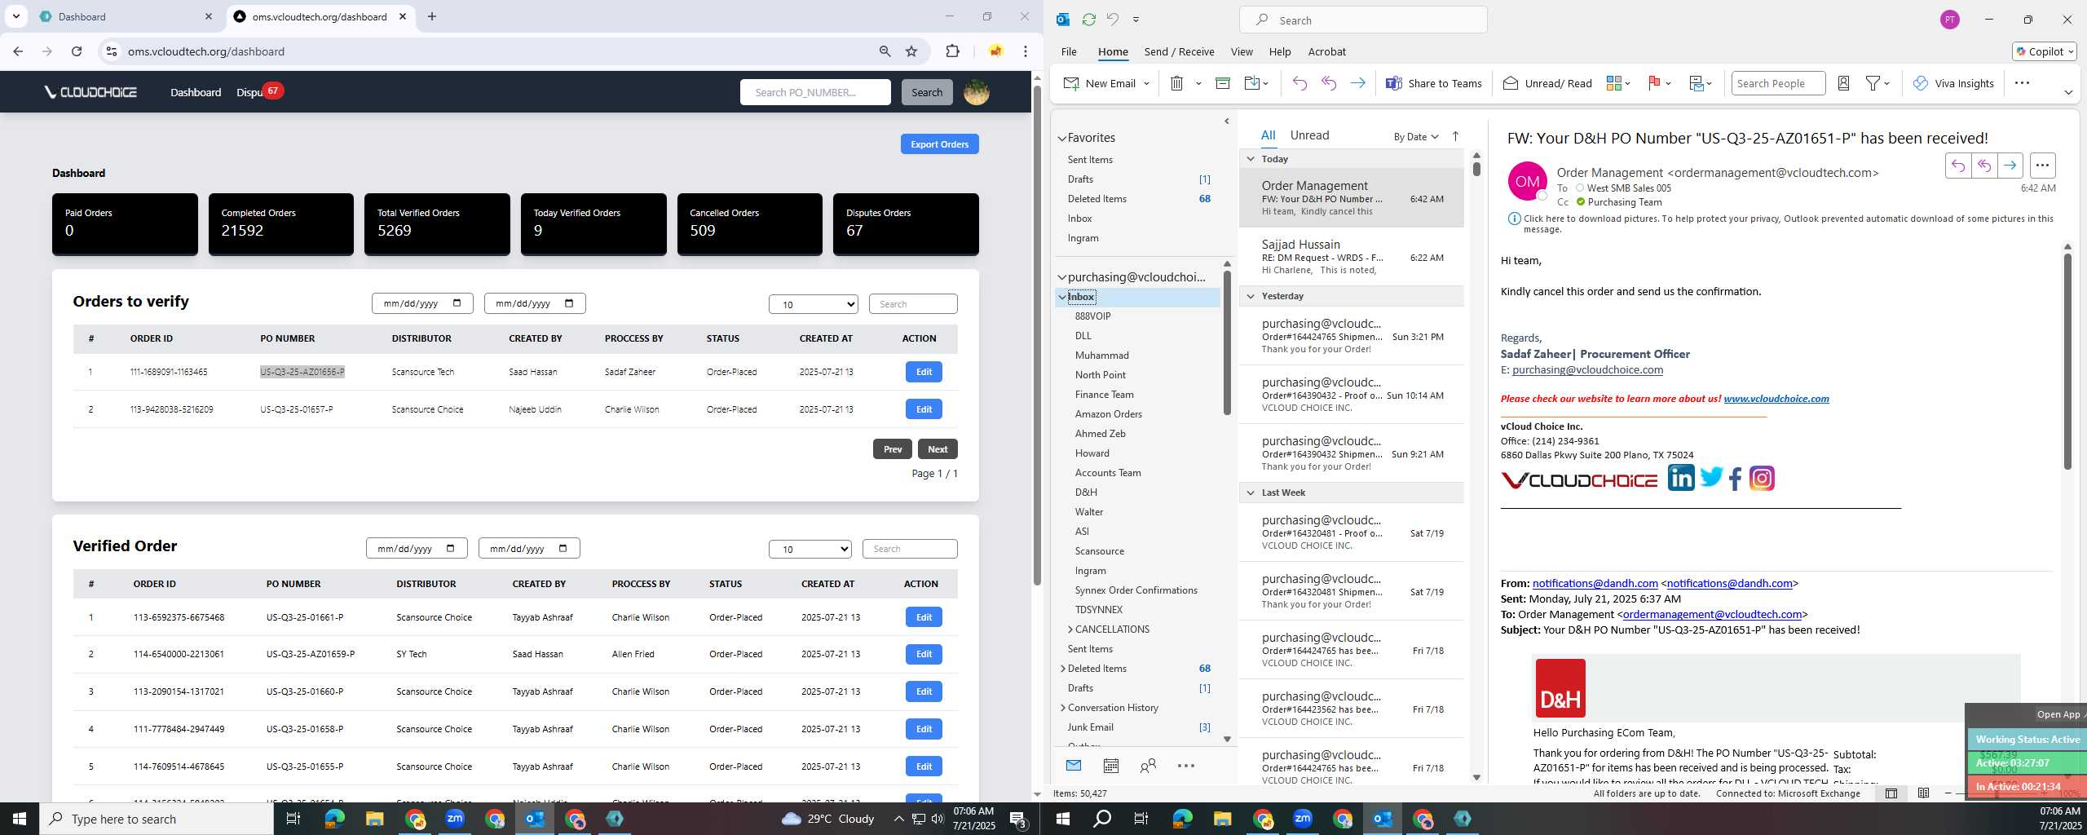
Task: Collapse the Yesterday message group
Action: 1251,296
